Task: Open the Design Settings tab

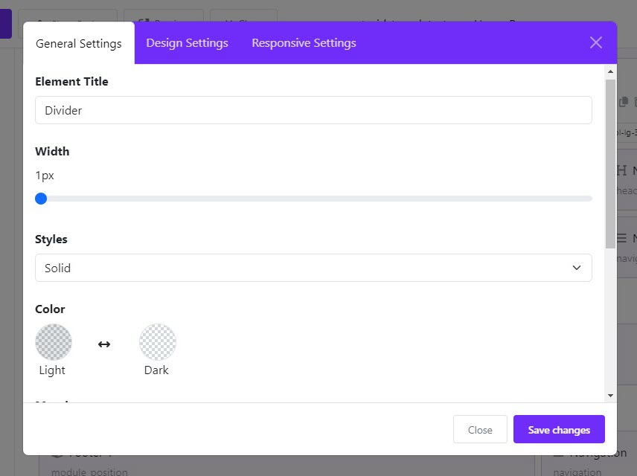Action: click(187, 43)
